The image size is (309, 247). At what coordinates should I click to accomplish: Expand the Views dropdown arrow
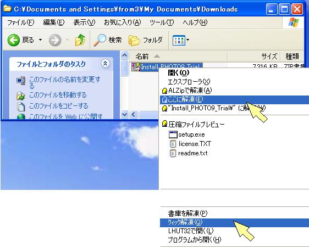tap(187, 40)
